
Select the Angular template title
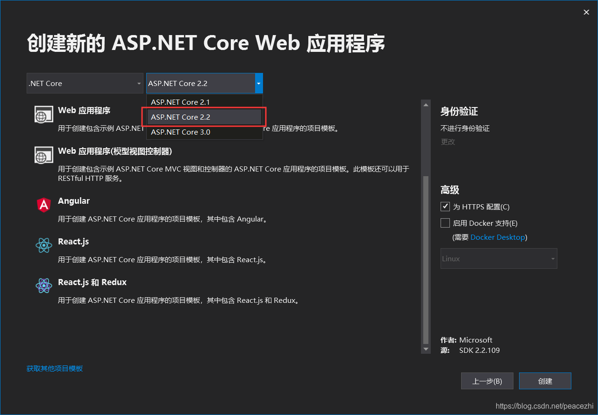pos(74,201)
